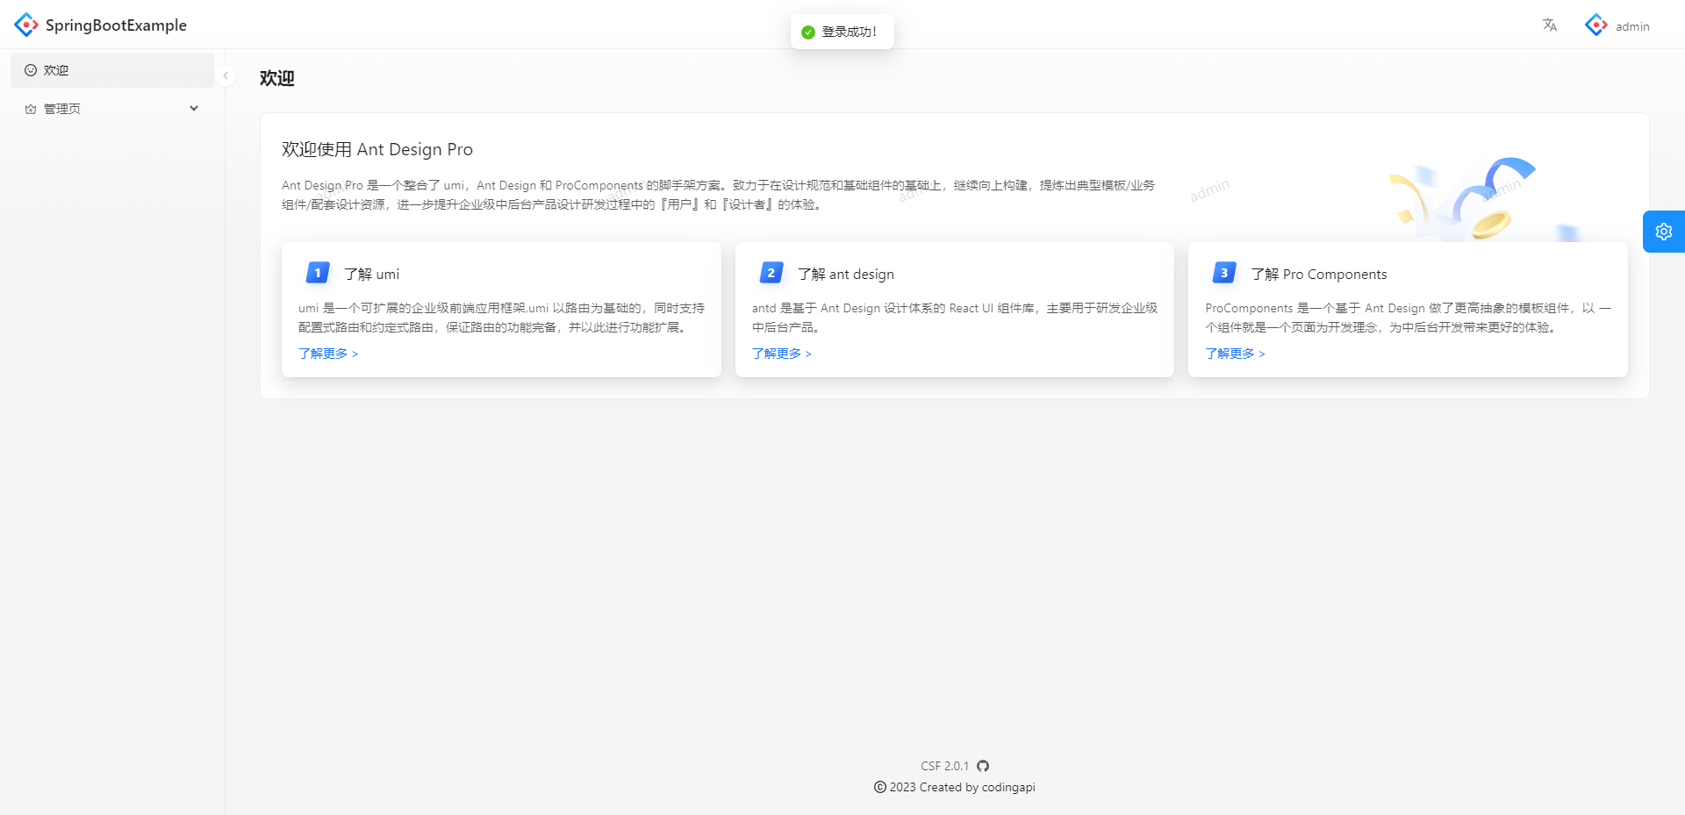Click the 了解 umi card title
1685x815 pixels.
pos(371,274)
